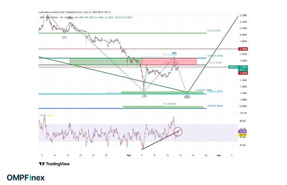Click the red 1.7800 price label
The image size is (287, 185).
click(234, 49)
